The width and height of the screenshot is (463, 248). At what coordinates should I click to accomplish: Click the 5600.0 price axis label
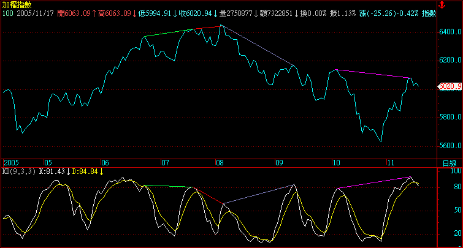point(450,146)
